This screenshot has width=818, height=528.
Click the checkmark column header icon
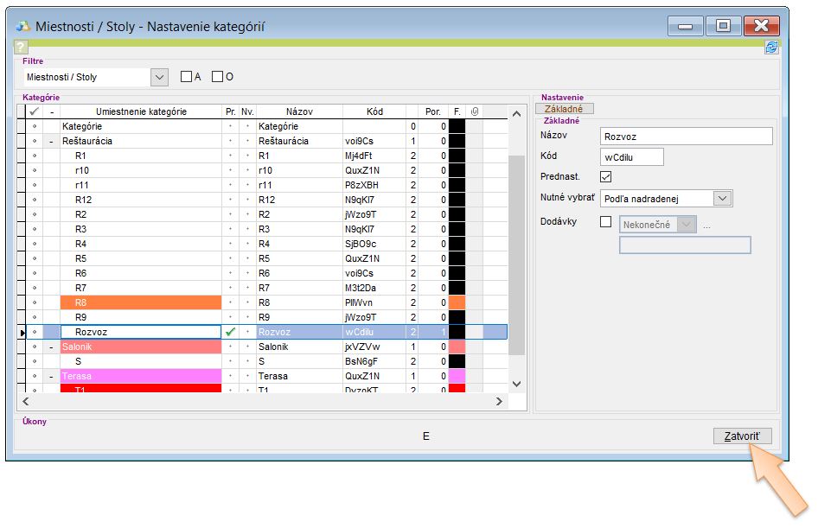pyautogui.click(x=34, y=111)
